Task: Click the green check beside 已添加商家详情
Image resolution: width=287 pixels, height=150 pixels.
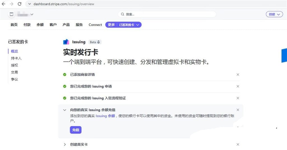Action: click(x=65, y=74)
